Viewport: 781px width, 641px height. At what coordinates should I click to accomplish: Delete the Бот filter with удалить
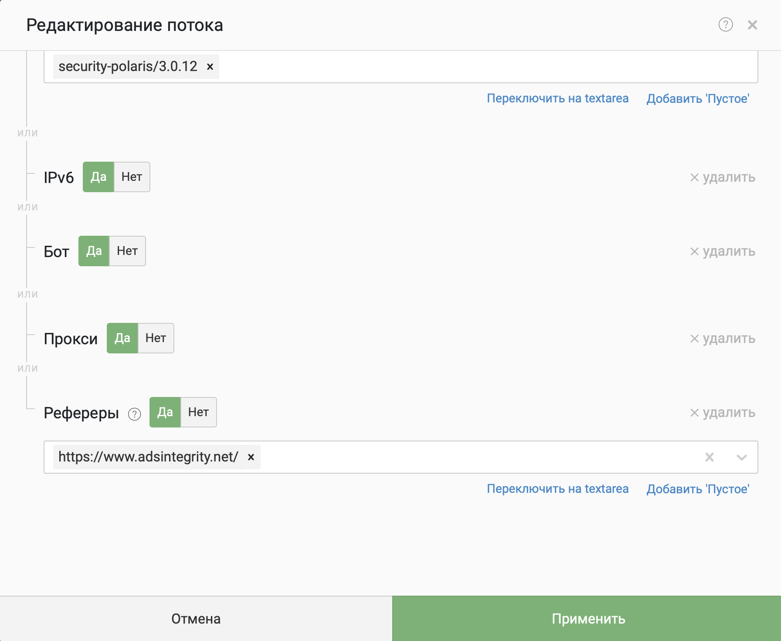click(x=722, y=251)
